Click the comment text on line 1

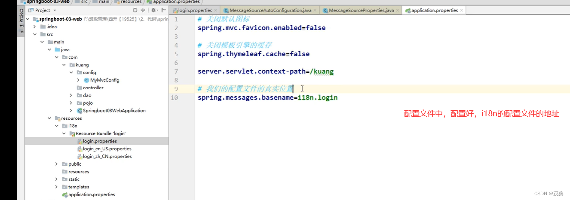[x=223, y=19]
